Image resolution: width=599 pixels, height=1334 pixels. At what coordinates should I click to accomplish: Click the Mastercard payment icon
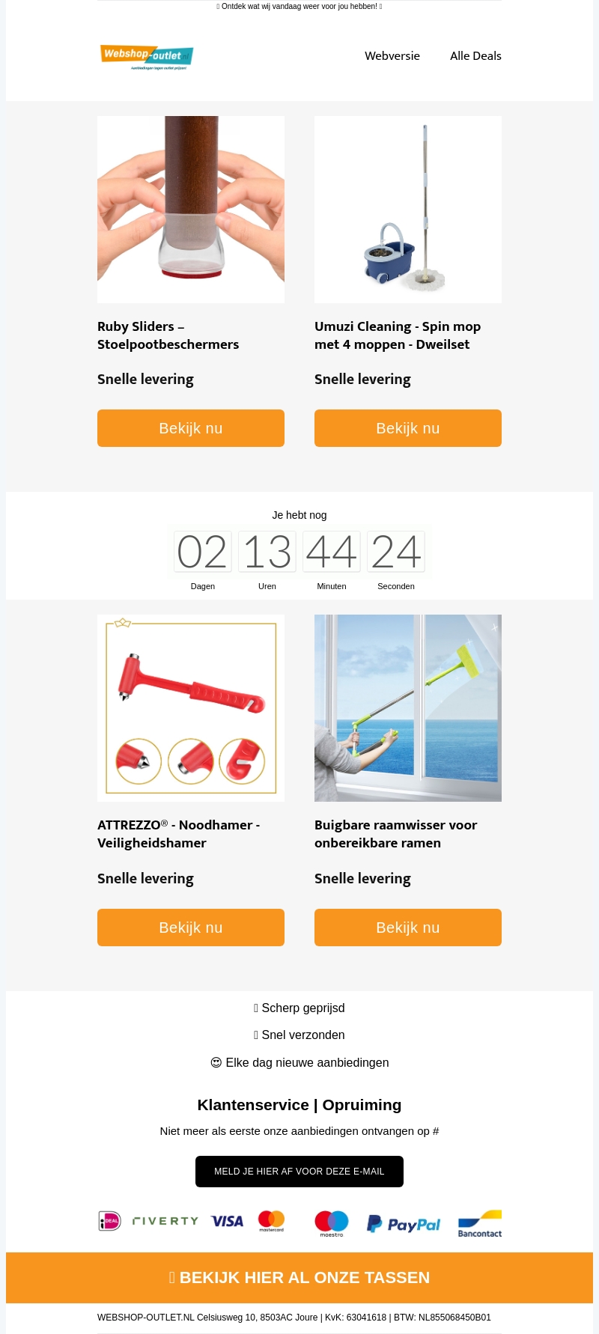coord(271,1221)
